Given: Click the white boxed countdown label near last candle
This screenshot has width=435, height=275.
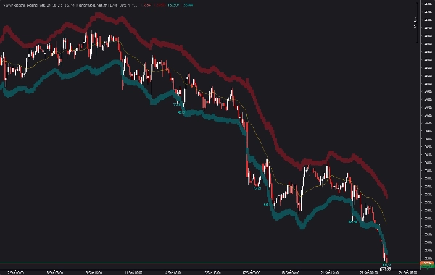Looking at the screenshot, I should point(386,269).
